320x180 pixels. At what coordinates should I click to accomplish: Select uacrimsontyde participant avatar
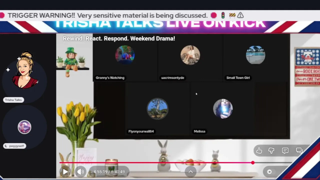(190, 55)
